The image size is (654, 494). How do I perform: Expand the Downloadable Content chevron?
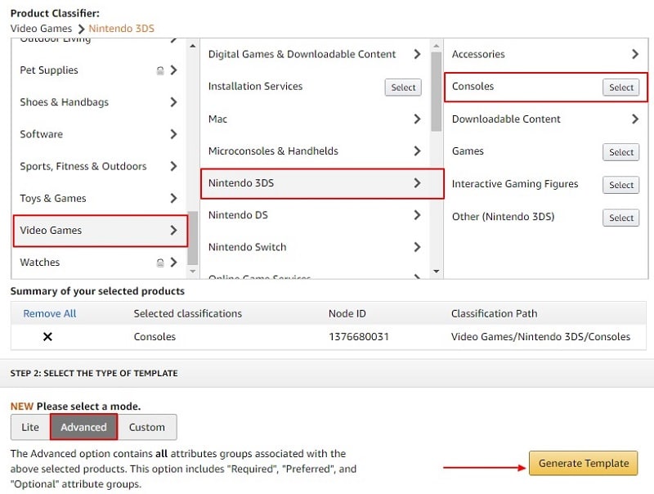click(x=635, y=119)
